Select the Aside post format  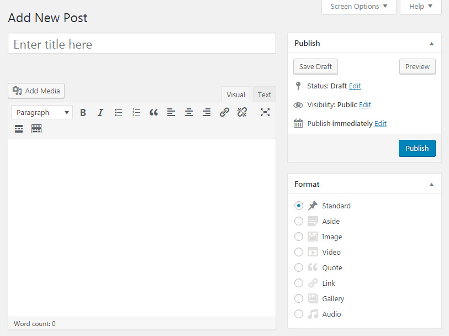point(299,221)
